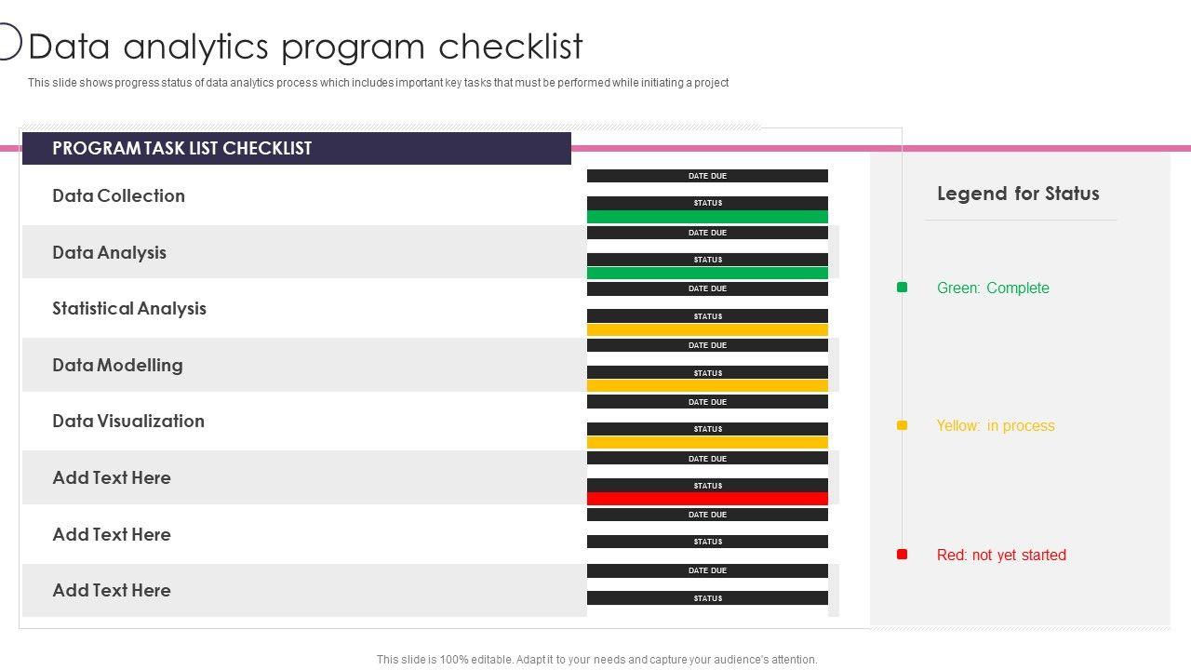Click the Date Due bar for Data Collection
Screen dimensions: 1191x670
(x=707, y=176)
